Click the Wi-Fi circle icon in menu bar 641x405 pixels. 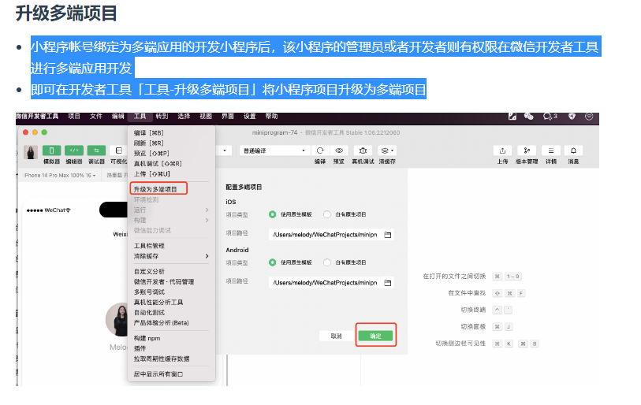[x=589, y=117]
